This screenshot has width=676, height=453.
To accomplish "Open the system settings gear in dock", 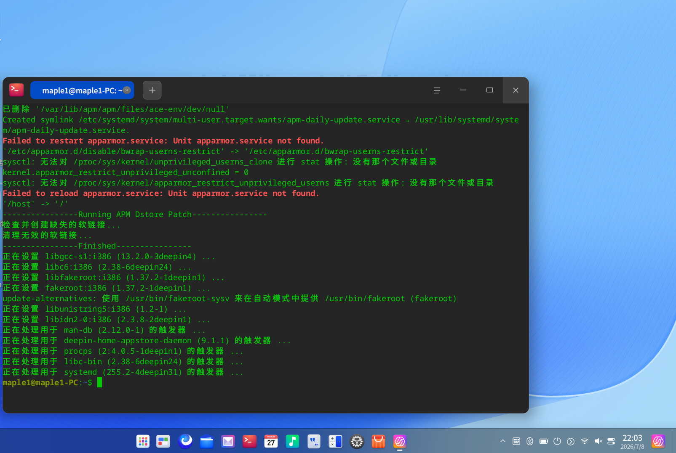I will 357,441.
